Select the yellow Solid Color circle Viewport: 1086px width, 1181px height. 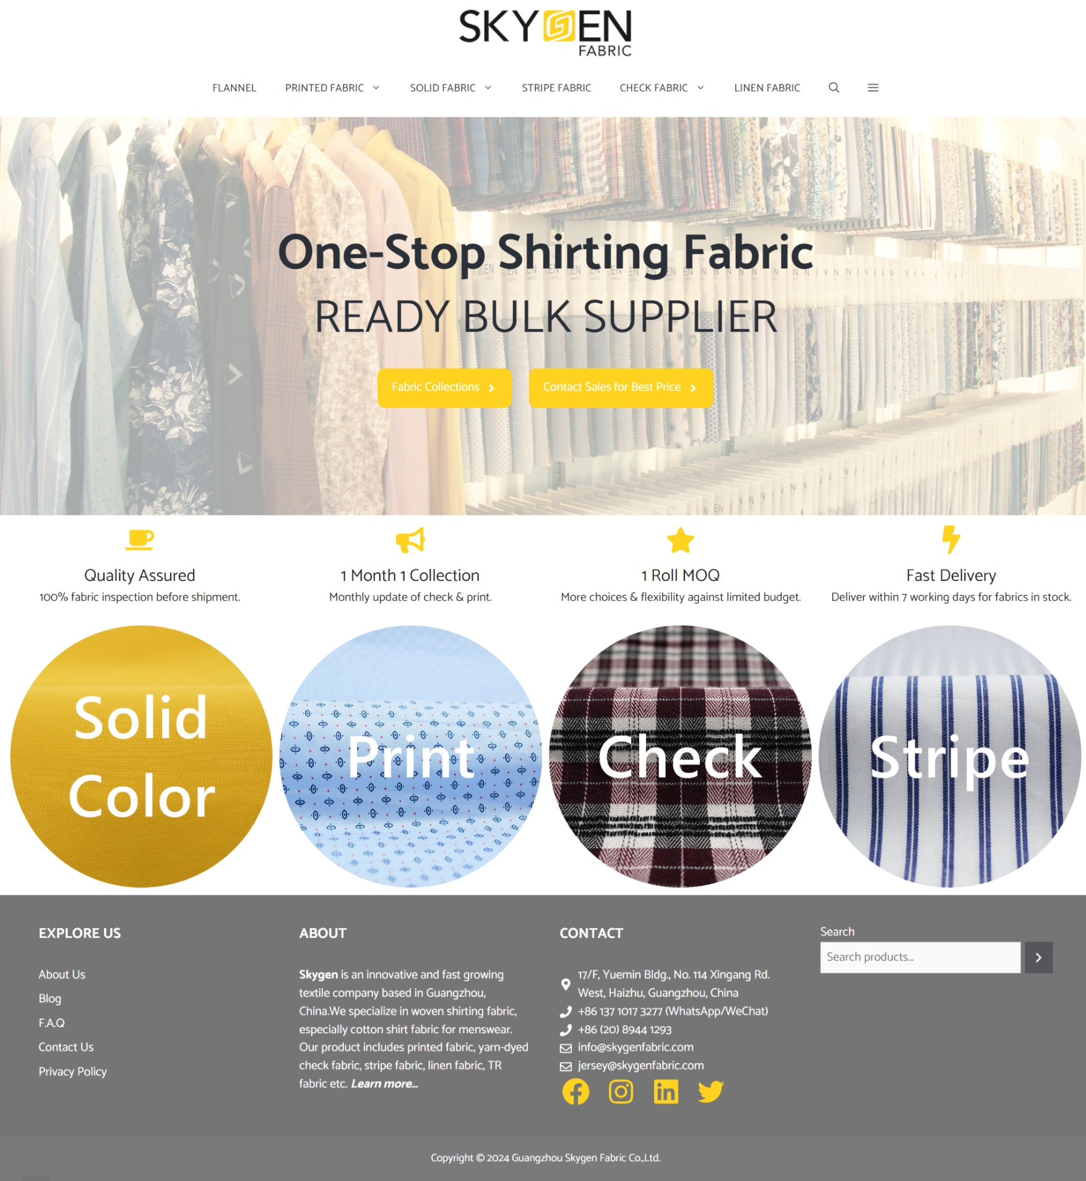click(141, 757)
